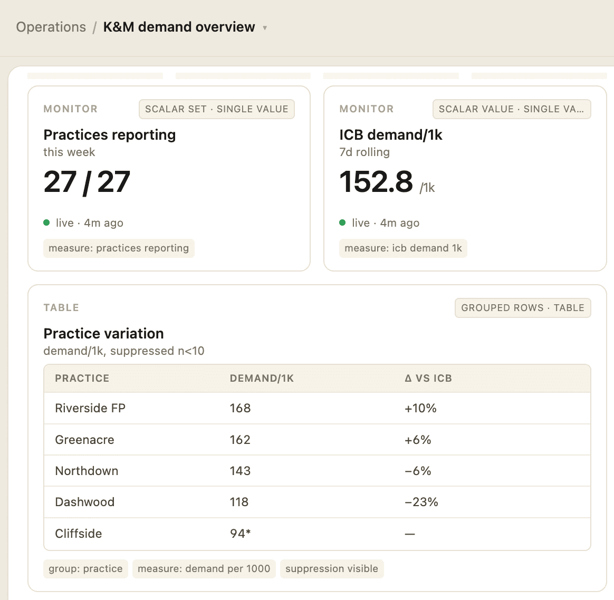Click the demand/1k, suppressed n<10 subtitle
Viewport: 614px width, 600px height.
pos(124,351)
